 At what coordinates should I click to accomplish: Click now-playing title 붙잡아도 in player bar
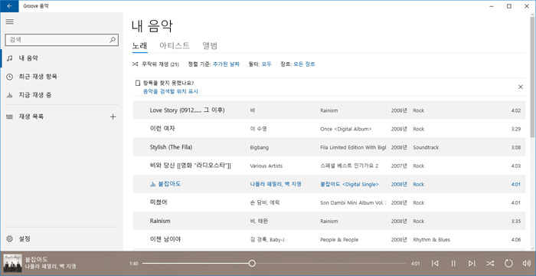(x=37, y=259)
